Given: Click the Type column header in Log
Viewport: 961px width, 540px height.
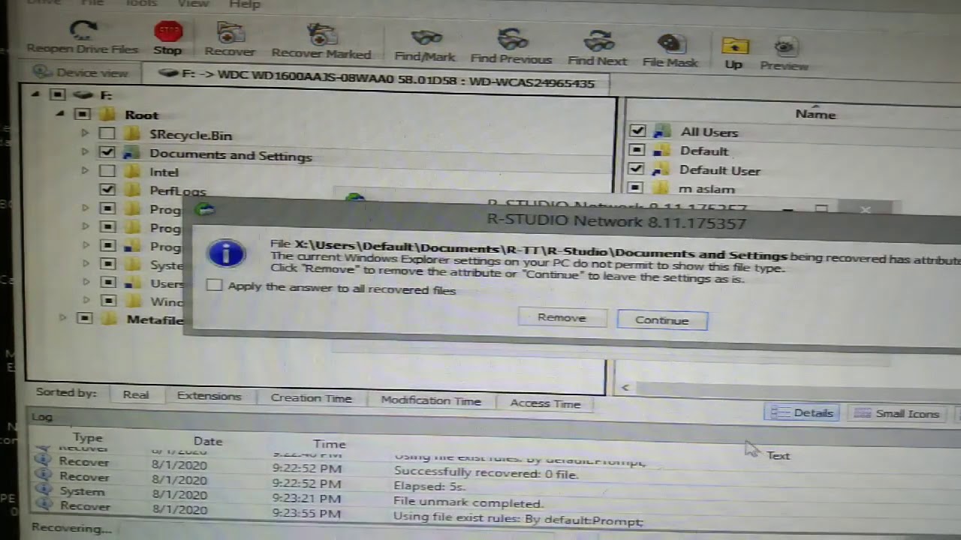Looking at the screenshot, I should tap(87, 437).
